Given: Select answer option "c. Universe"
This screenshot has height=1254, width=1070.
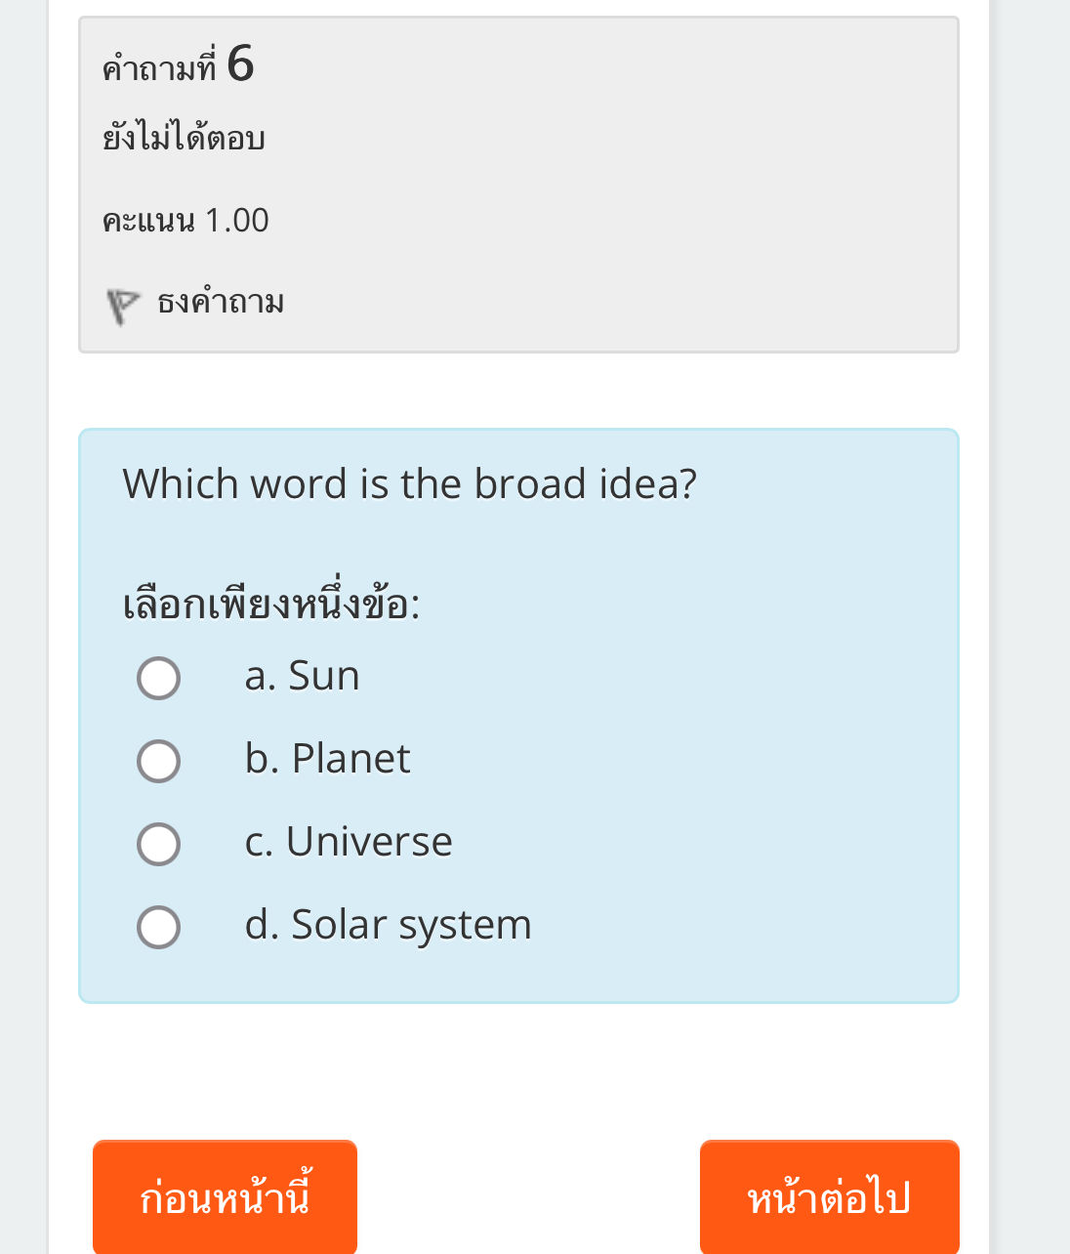Looking at the screenshot, I should click(158, 843).
